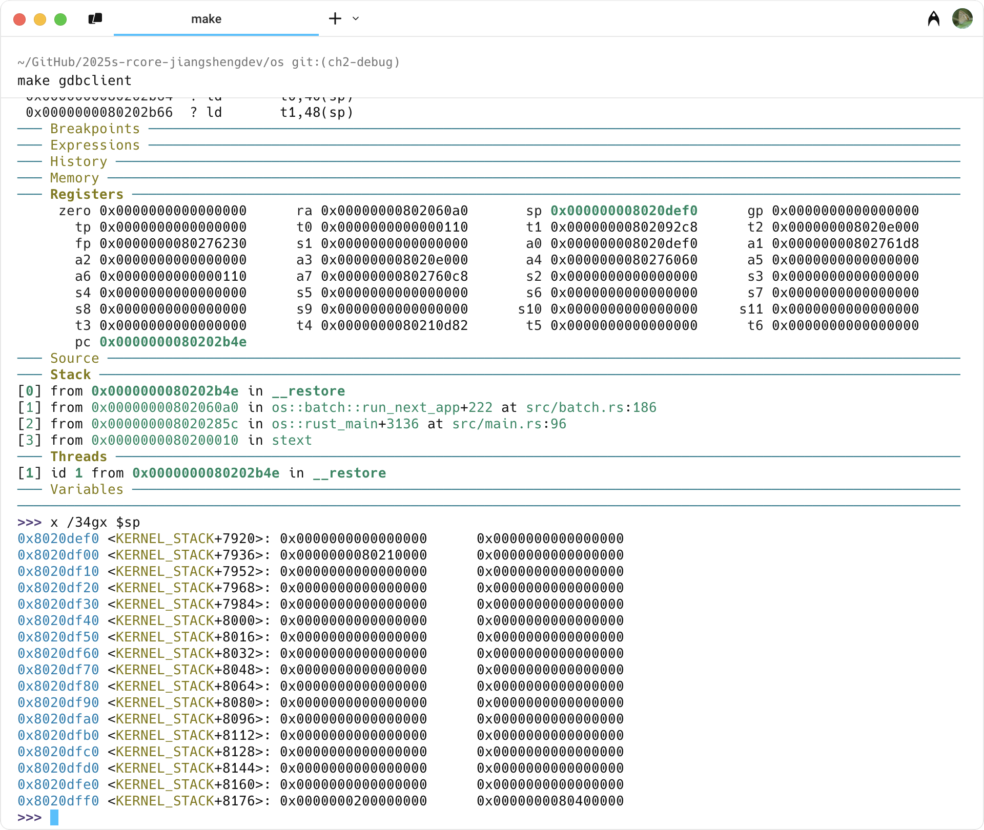984x830 pixels.
Task: Click the Threads section header
Action: click(x=78, y=457)
